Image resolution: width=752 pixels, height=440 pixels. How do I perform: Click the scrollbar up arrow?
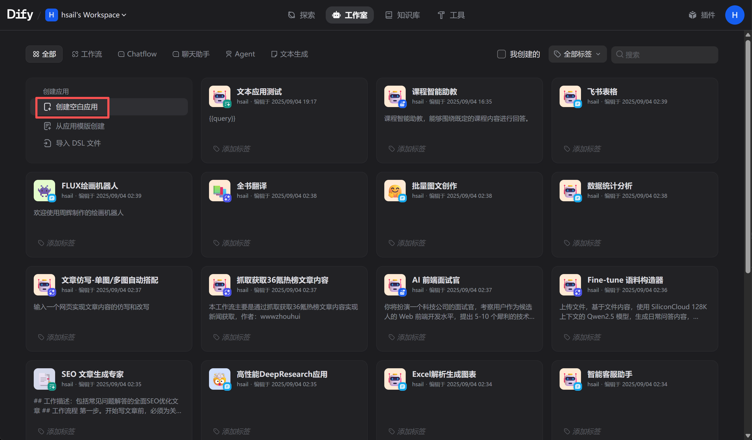pyautogui.click(x=747, y=35)
